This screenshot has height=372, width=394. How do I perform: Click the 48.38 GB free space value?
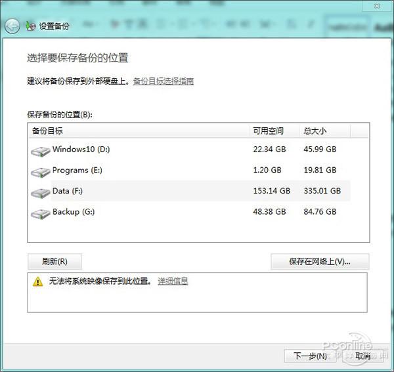[x=269, y=212]
